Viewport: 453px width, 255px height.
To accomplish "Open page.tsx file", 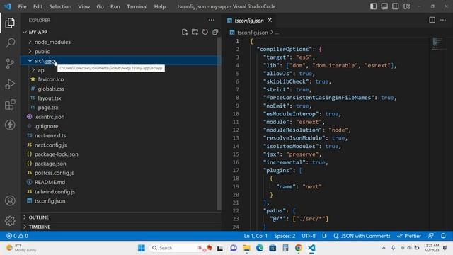I will click(x=48, y=107).
